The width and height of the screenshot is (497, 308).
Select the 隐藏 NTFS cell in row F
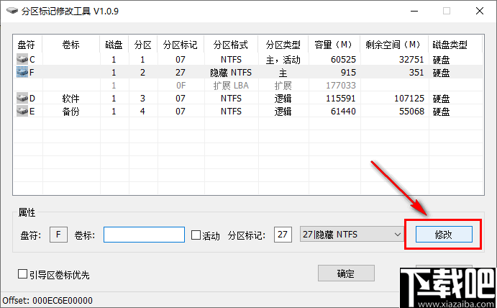click(231, 73)
